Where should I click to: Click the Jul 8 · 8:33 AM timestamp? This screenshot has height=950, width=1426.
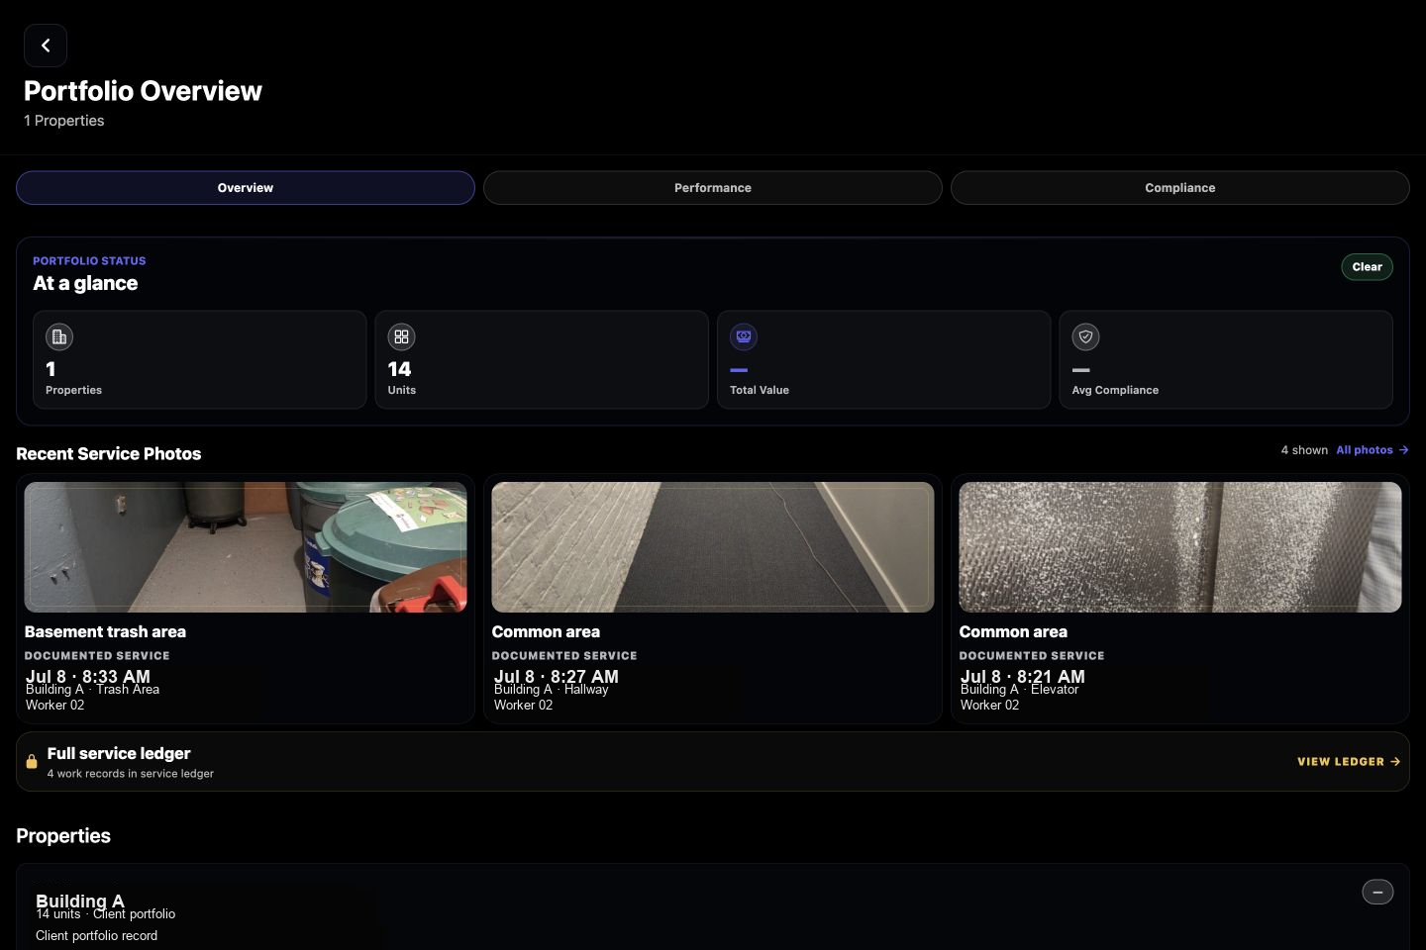click(x=88, y=676)
